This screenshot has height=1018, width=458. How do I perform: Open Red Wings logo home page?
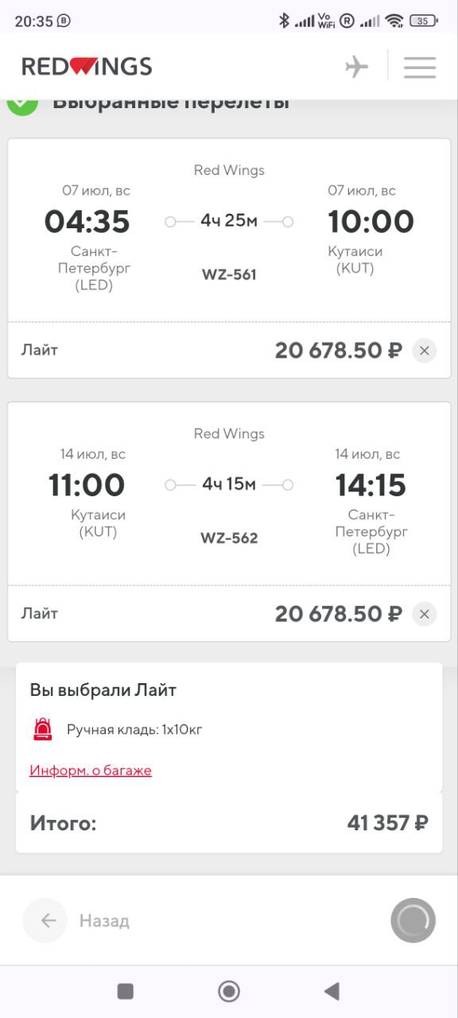(x=87, y=67)
